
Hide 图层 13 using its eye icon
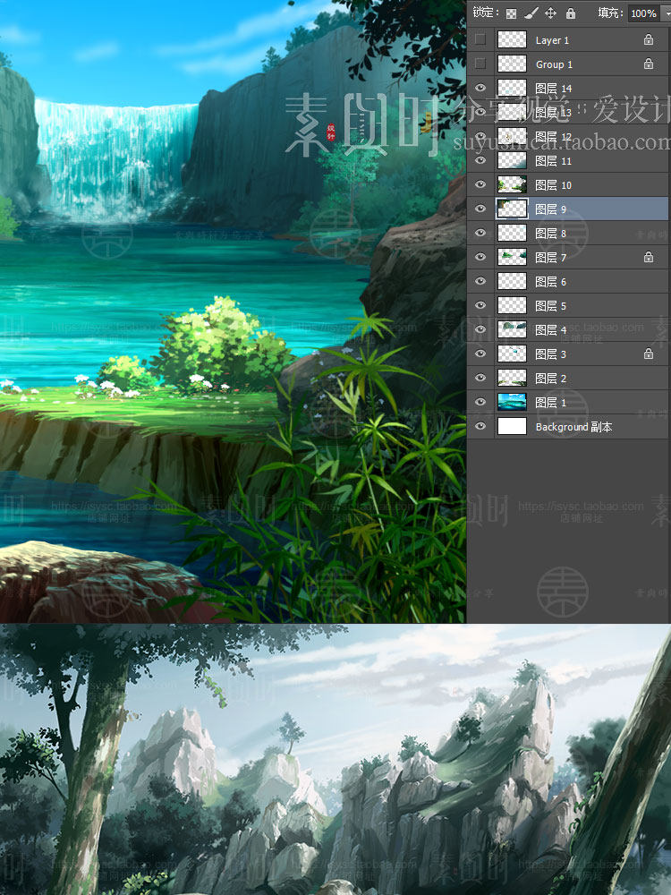click(x=480, y=112)
